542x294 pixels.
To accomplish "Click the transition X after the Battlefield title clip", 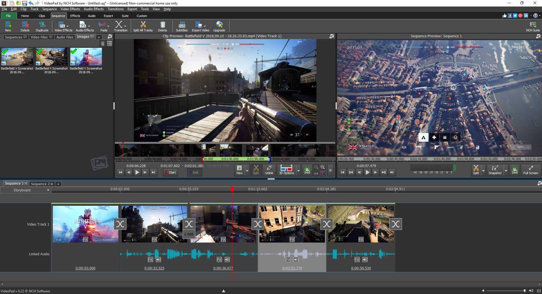I will click(120, 224).
